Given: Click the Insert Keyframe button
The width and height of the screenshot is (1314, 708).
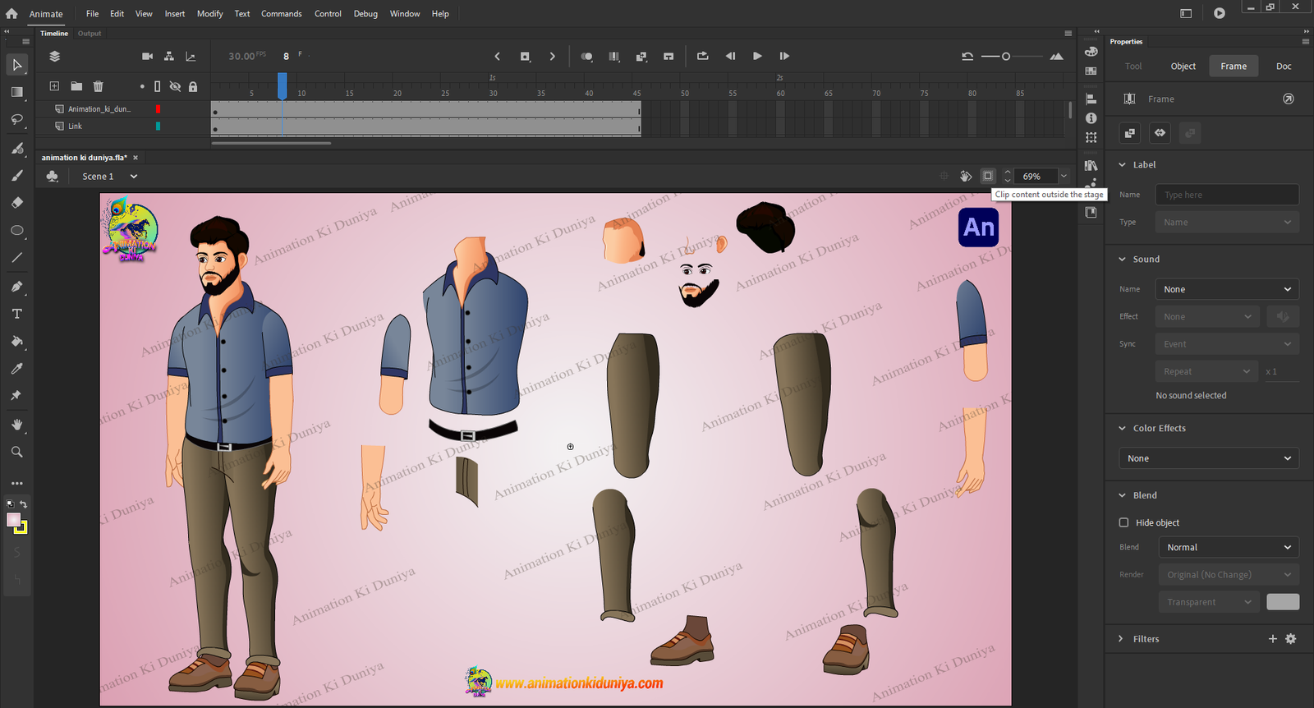Looking at the screenshot, I should [526, 57].
